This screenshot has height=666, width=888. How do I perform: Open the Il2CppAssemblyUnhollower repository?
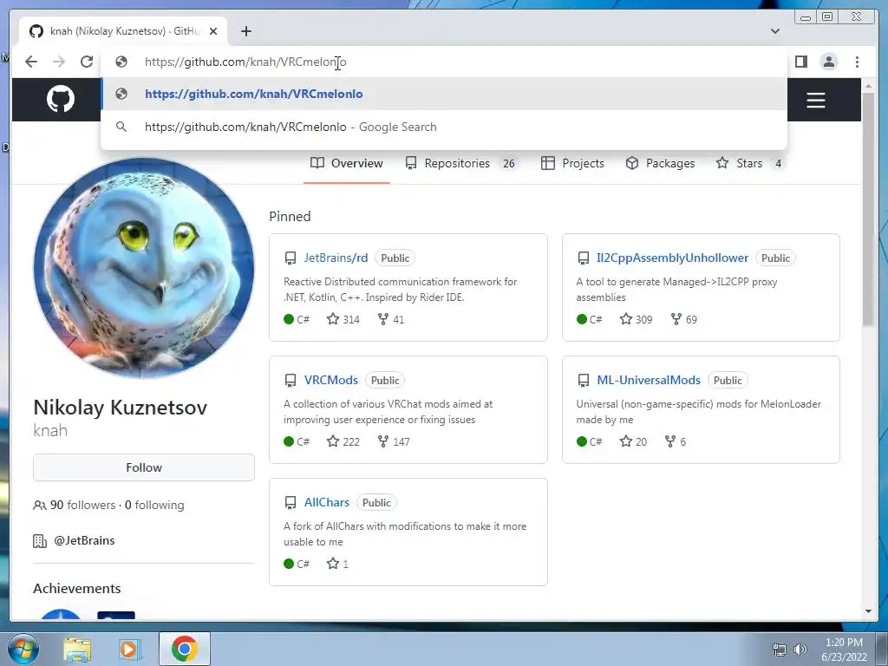(x=672, y=258)
